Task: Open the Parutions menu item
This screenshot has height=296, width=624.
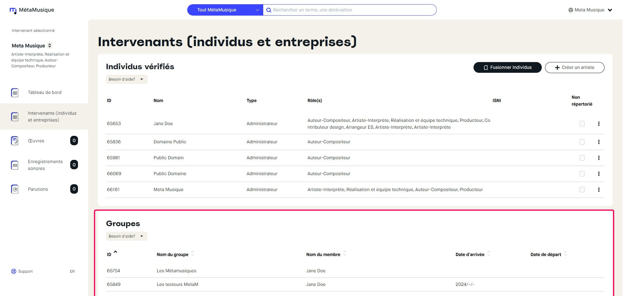Action: coord(38,189)
